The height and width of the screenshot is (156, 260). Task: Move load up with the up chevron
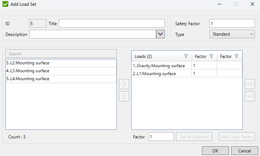250,84
